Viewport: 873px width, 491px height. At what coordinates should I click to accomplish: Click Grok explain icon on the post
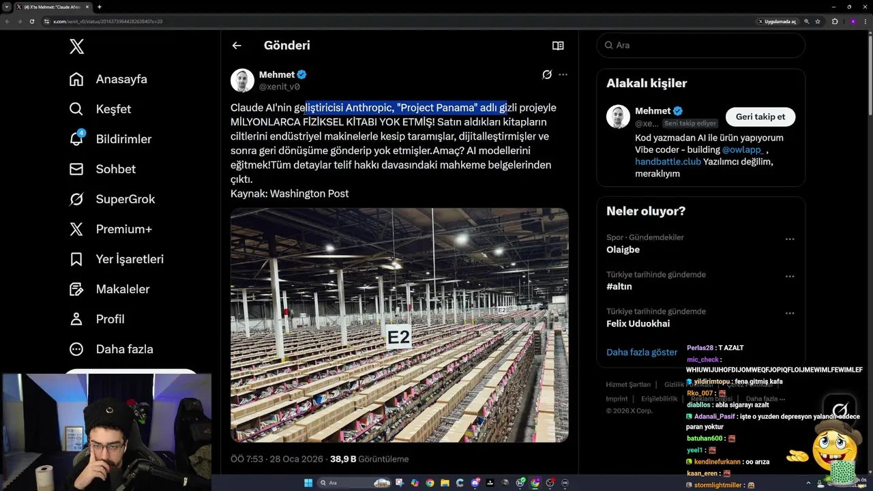(x=547, y=74)
